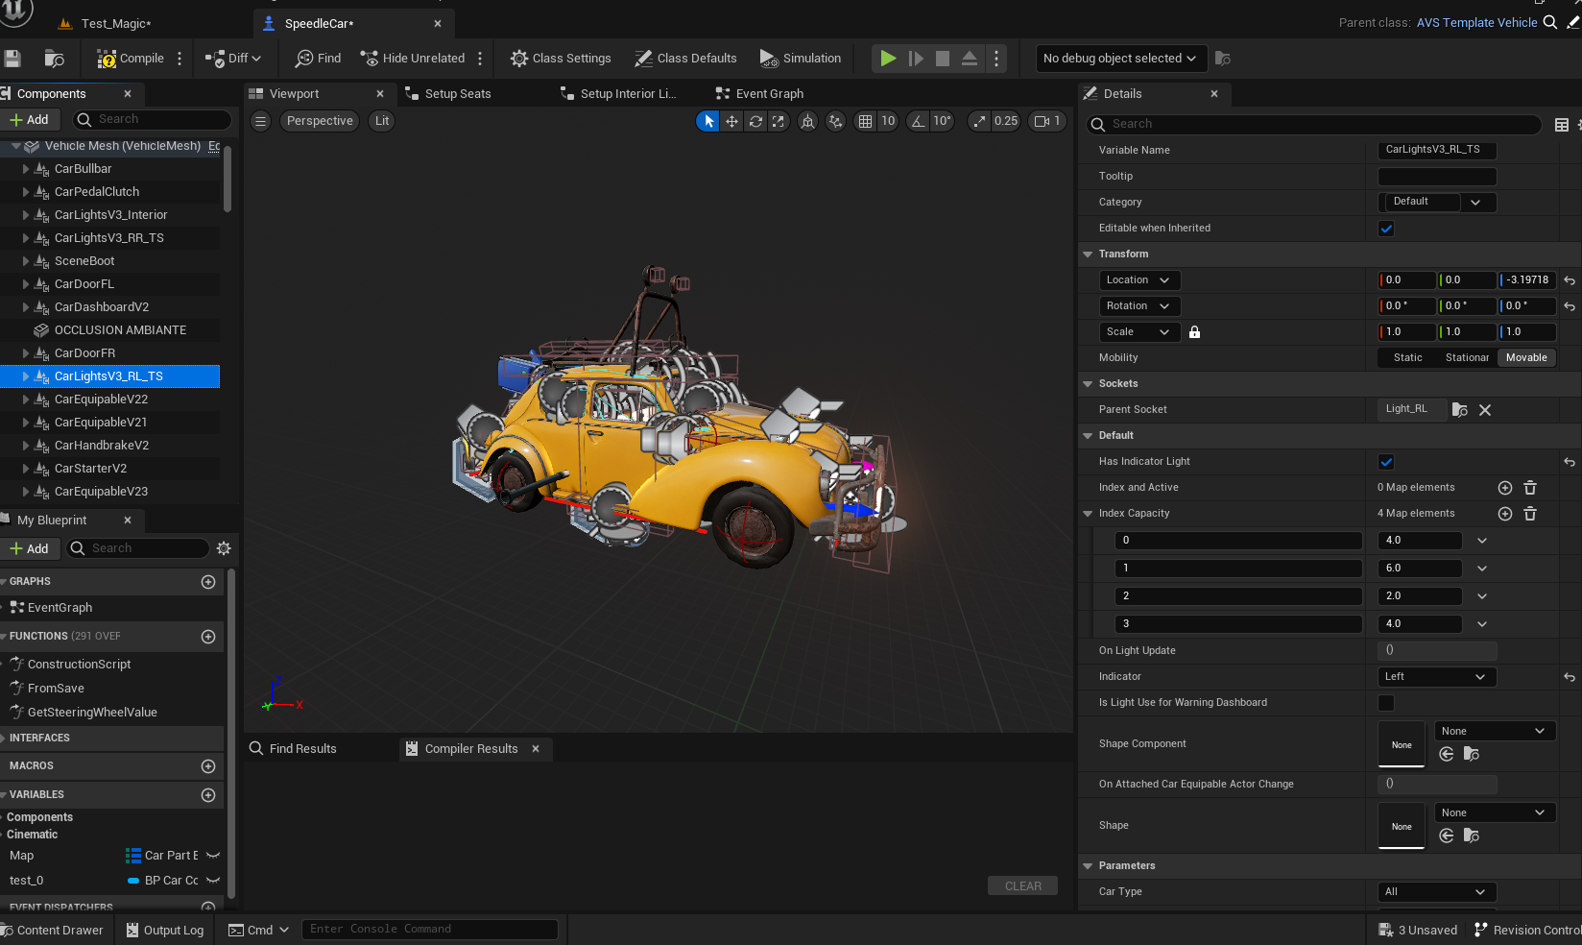Viewport: 1582px width, 945px height.
Task: Open My Blueprint settings gear
Action: pyautogui.click(x=224, y=548)
